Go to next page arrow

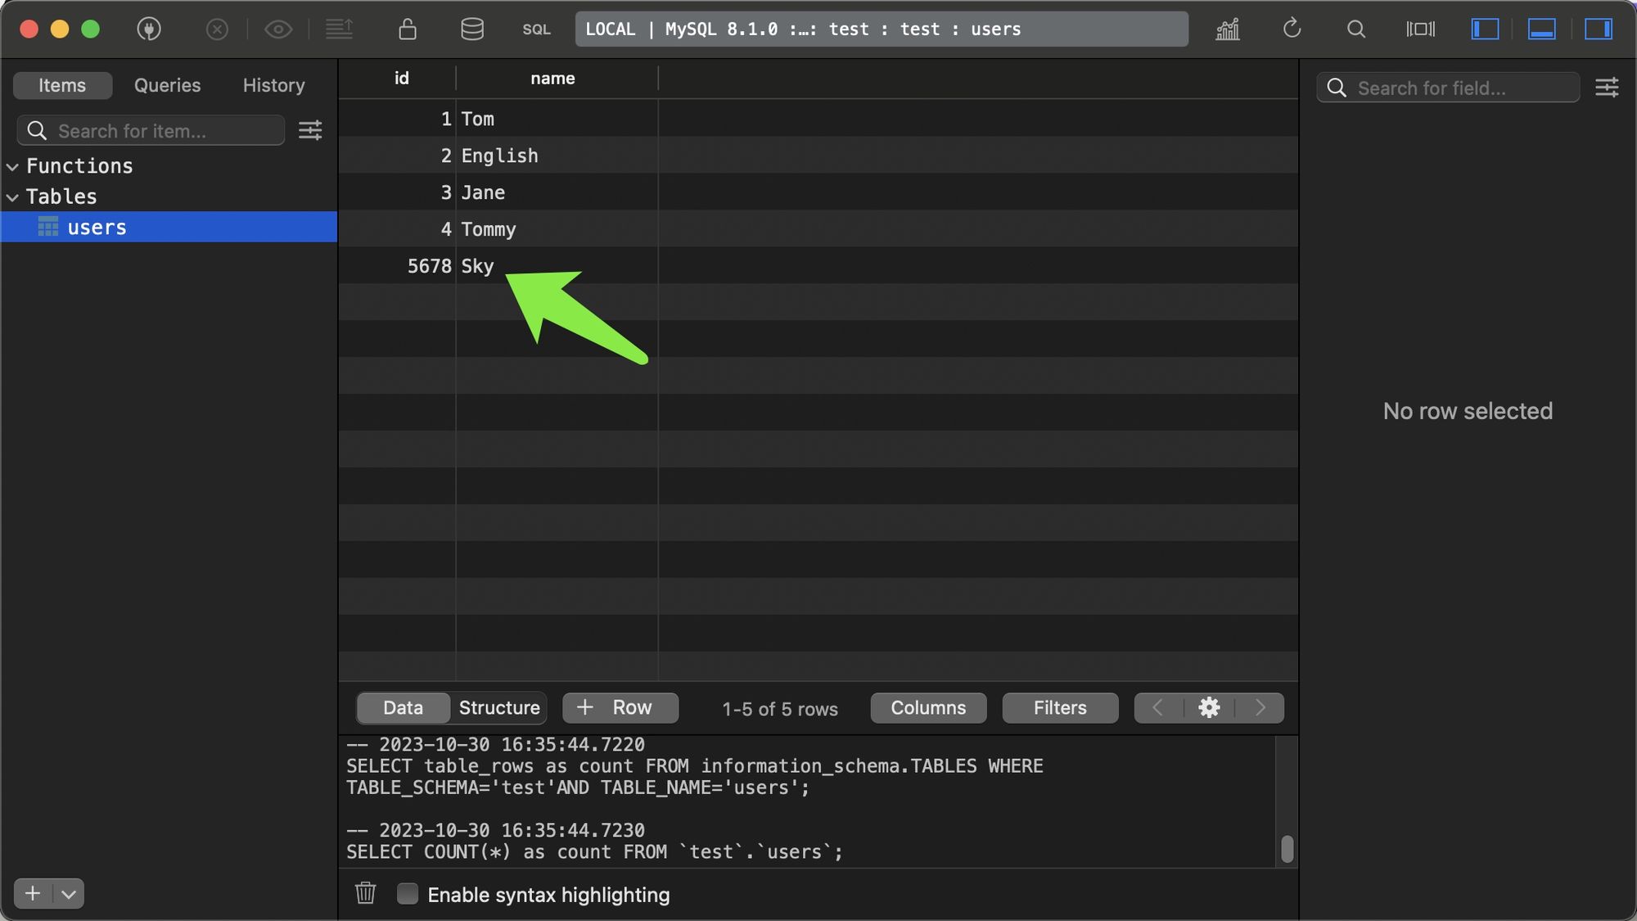pyautogui.click(x=1260, y=707)
